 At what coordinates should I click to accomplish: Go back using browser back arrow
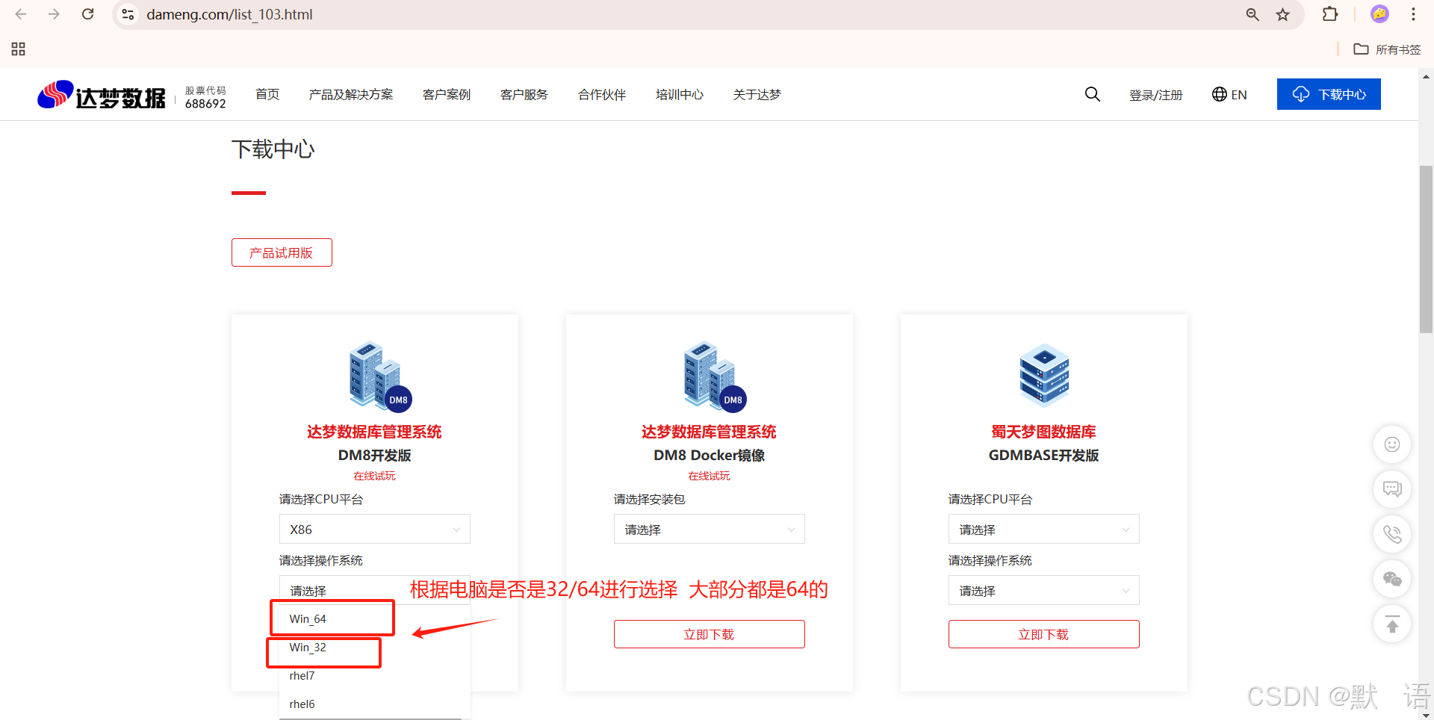coord(21,14)
